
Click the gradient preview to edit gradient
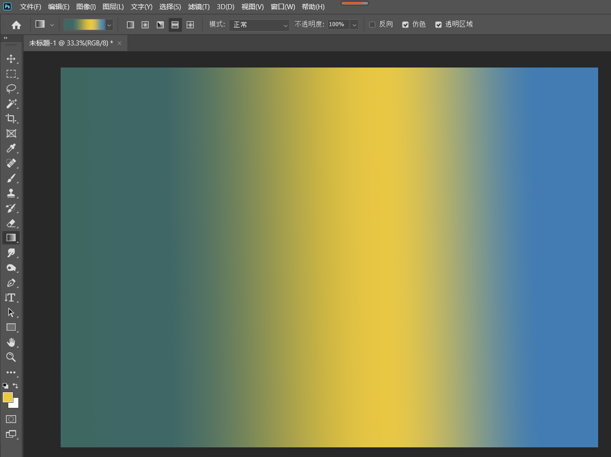(x=85, y=25)
